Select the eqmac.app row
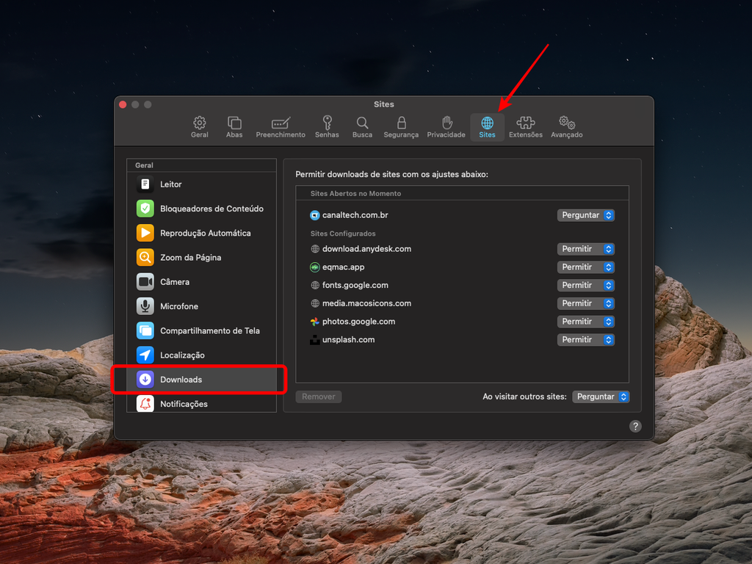The height and width of the screenshot is (564, 752). pyautogui.click(x=463, y=267)
